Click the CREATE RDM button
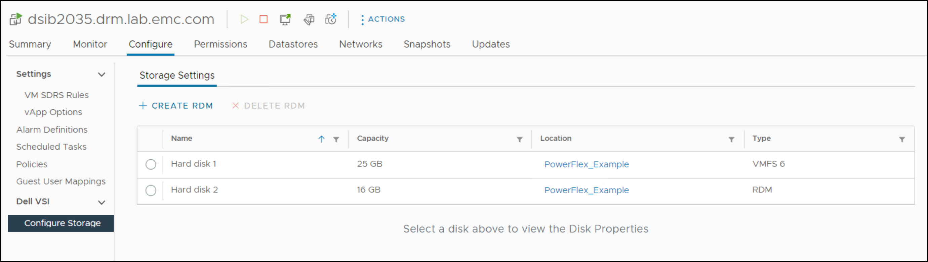Viewport: 928px width, 262px height. pos(176,106)
